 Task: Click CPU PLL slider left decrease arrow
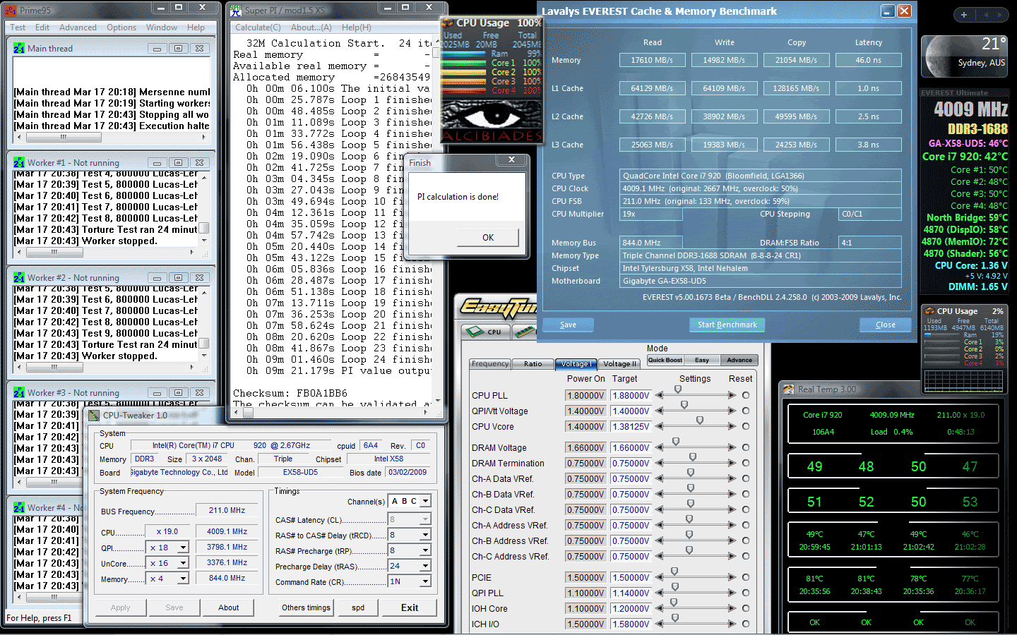click(x=659, y=395)
